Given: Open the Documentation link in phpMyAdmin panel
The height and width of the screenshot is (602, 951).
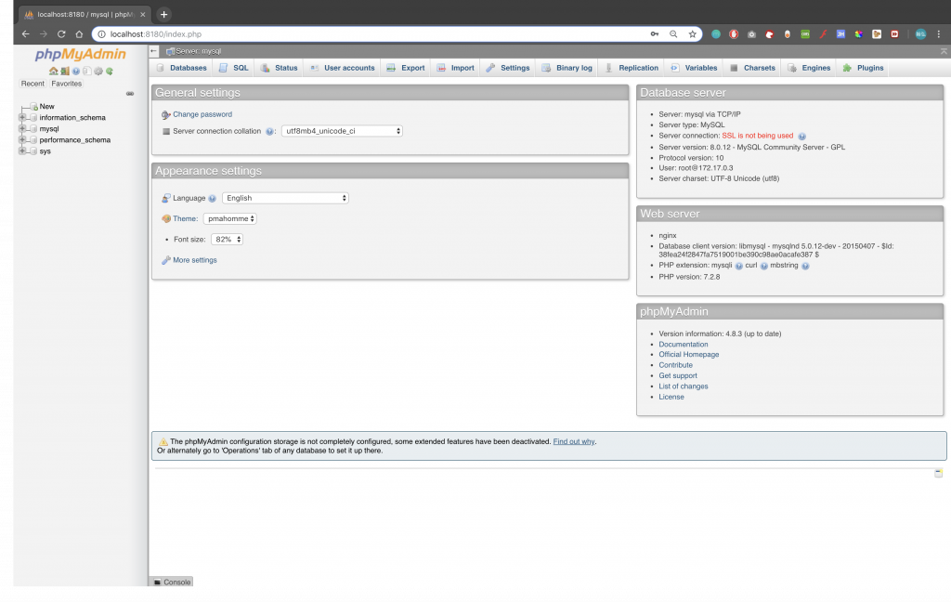Looking at the screenshot, I should point(684,345).
